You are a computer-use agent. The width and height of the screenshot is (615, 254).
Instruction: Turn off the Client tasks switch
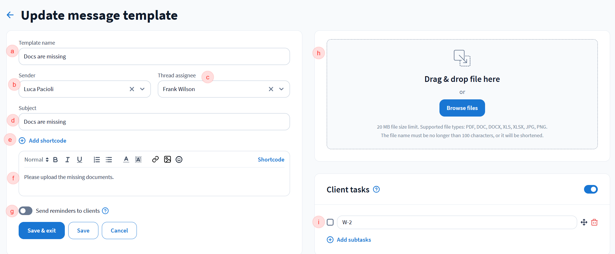pos(591,189)
